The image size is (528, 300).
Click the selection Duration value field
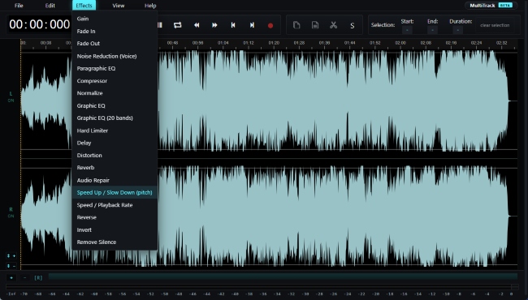457,30
